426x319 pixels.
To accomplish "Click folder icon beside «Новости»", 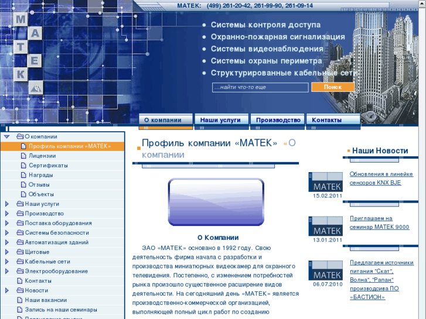I will (20, 290).
